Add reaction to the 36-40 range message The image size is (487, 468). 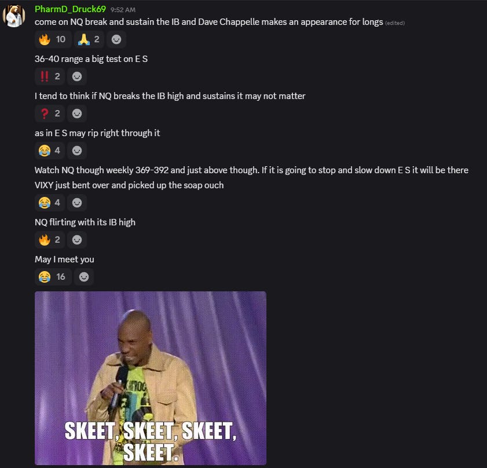pyautogui.click(x=77, y=76)
